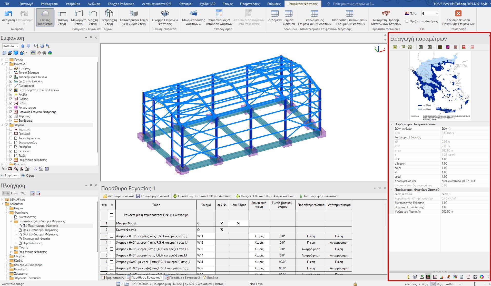491x286 pixels.
Task: Toggle the Πλασματικά visibility checkbox
Action: point(11,86)
